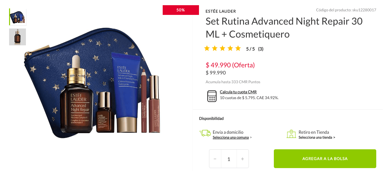The width and height of the screenshot is (385, 171).
Task: Click the first rating star
Action: pyautogui.click(x=207, y=48)
